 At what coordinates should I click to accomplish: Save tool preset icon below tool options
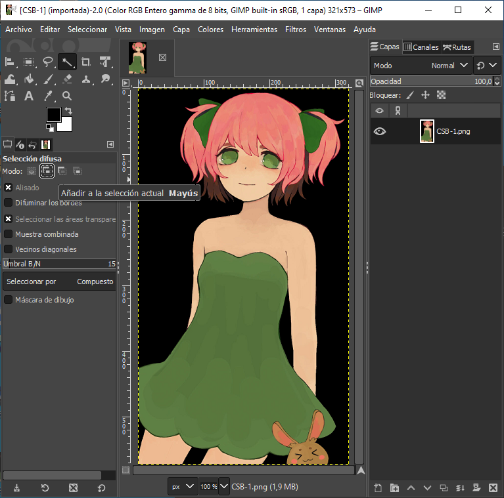pos(16,488)
